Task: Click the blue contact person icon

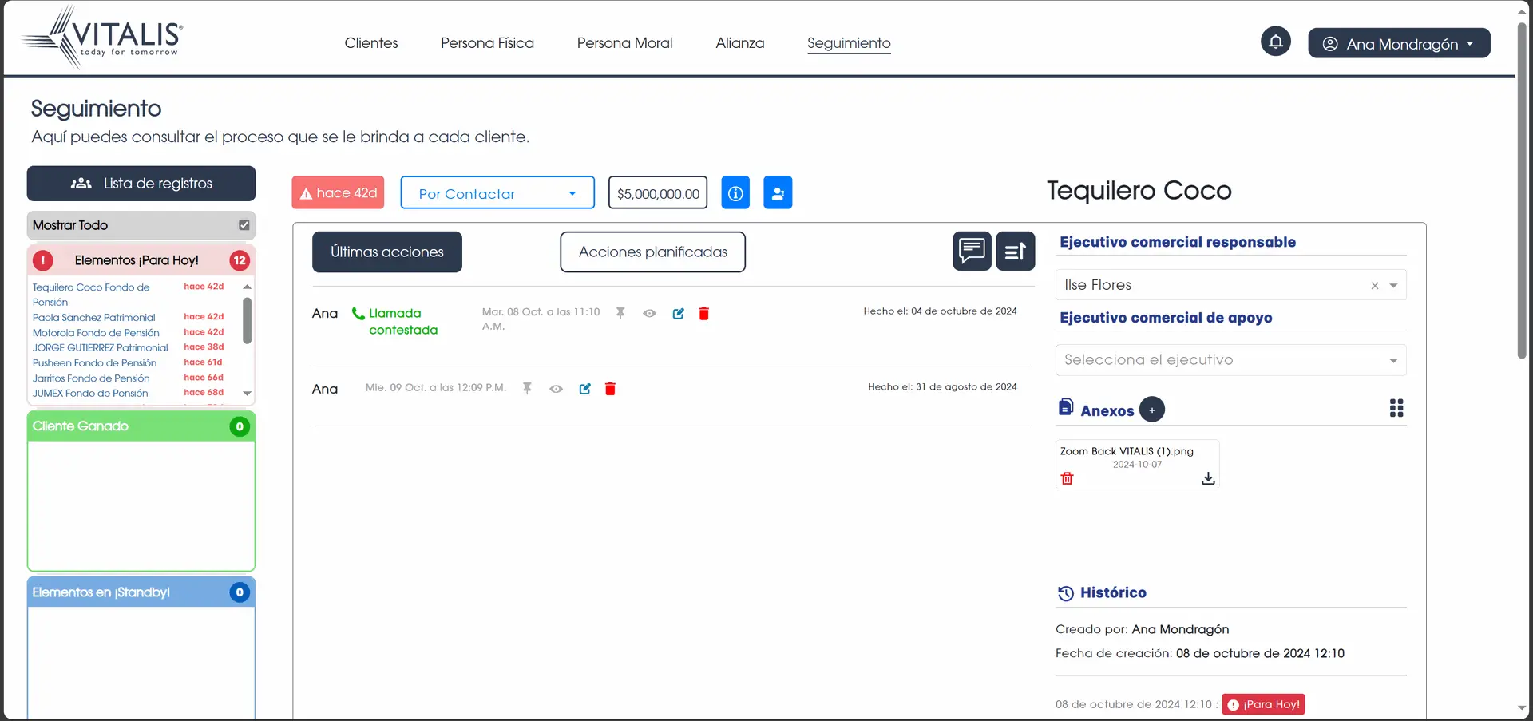Action: click(777, 193)
